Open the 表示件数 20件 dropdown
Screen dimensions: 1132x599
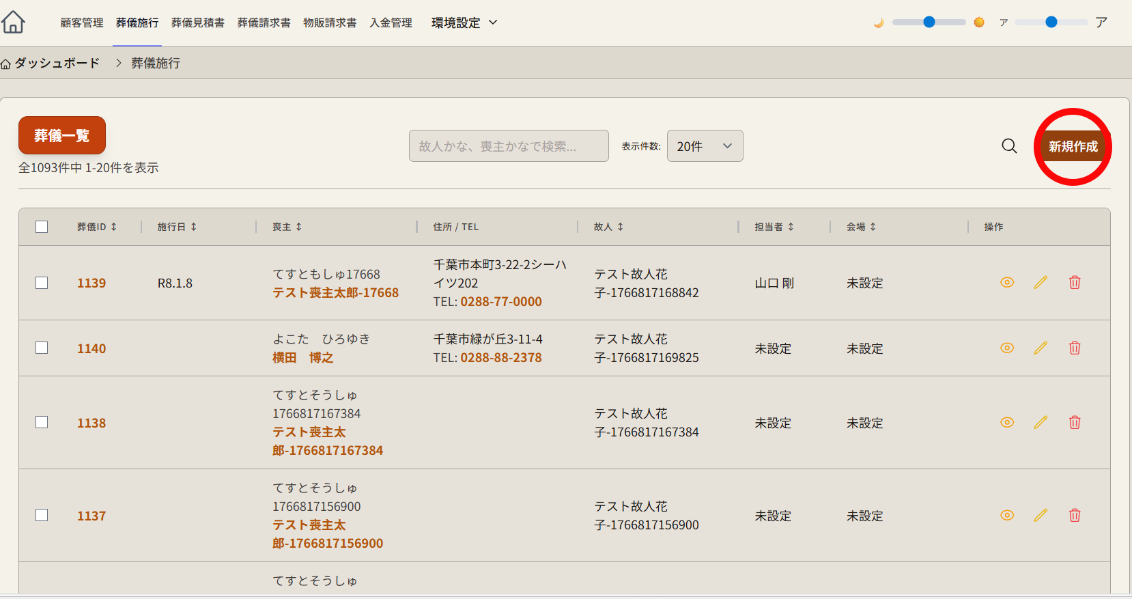tap(705, 146)
